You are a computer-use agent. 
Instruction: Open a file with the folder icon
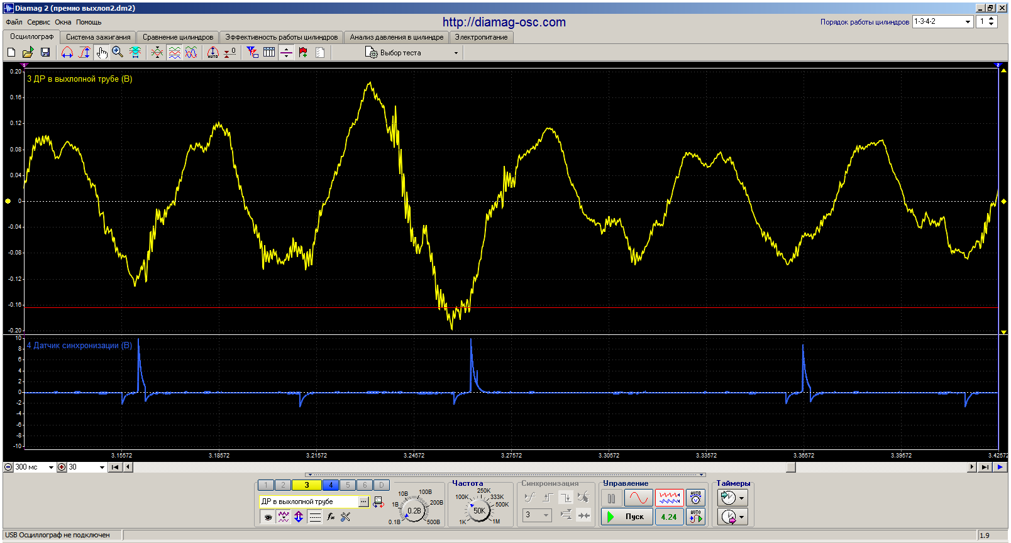coord(28,53)
